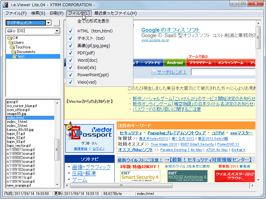266x199 pixels.
Task: Switch to オンラインゲーム tab
Action: point(230,63)
